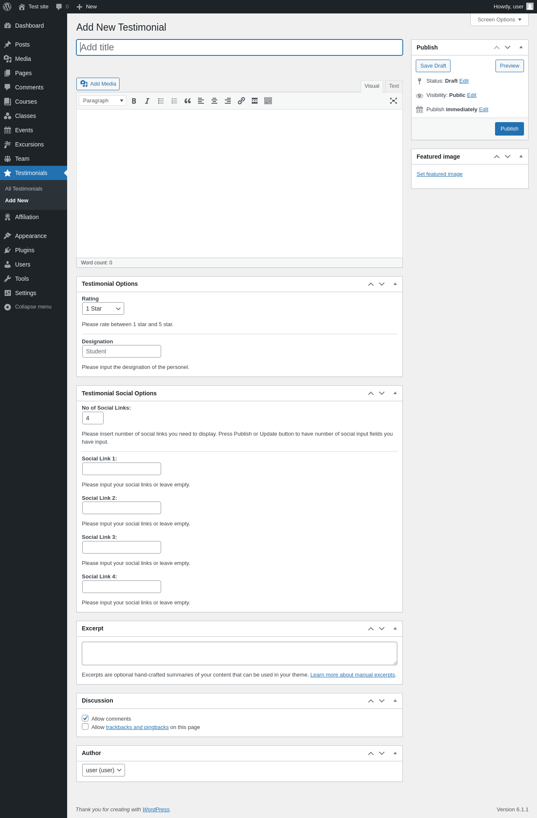This screenshot has width=537, height=818.
Task: Click the Save Draft button
Action: coord(433,66)
